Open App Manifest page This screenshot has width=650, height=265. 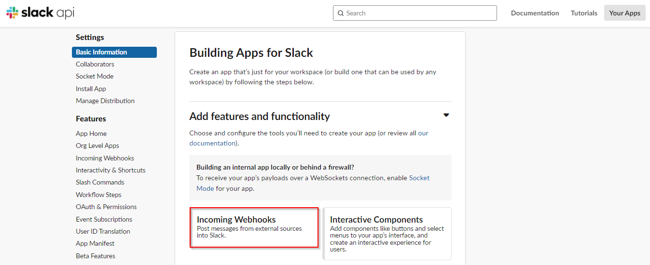95,243
